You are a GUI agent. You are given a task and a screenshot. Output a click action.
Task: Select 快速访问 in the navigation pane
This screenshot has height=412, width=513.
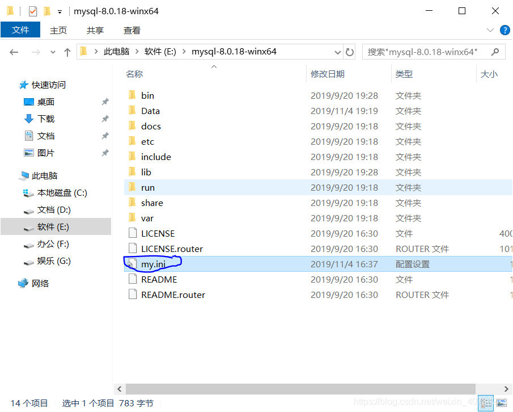pyautogui.click(x=49, y=85)
